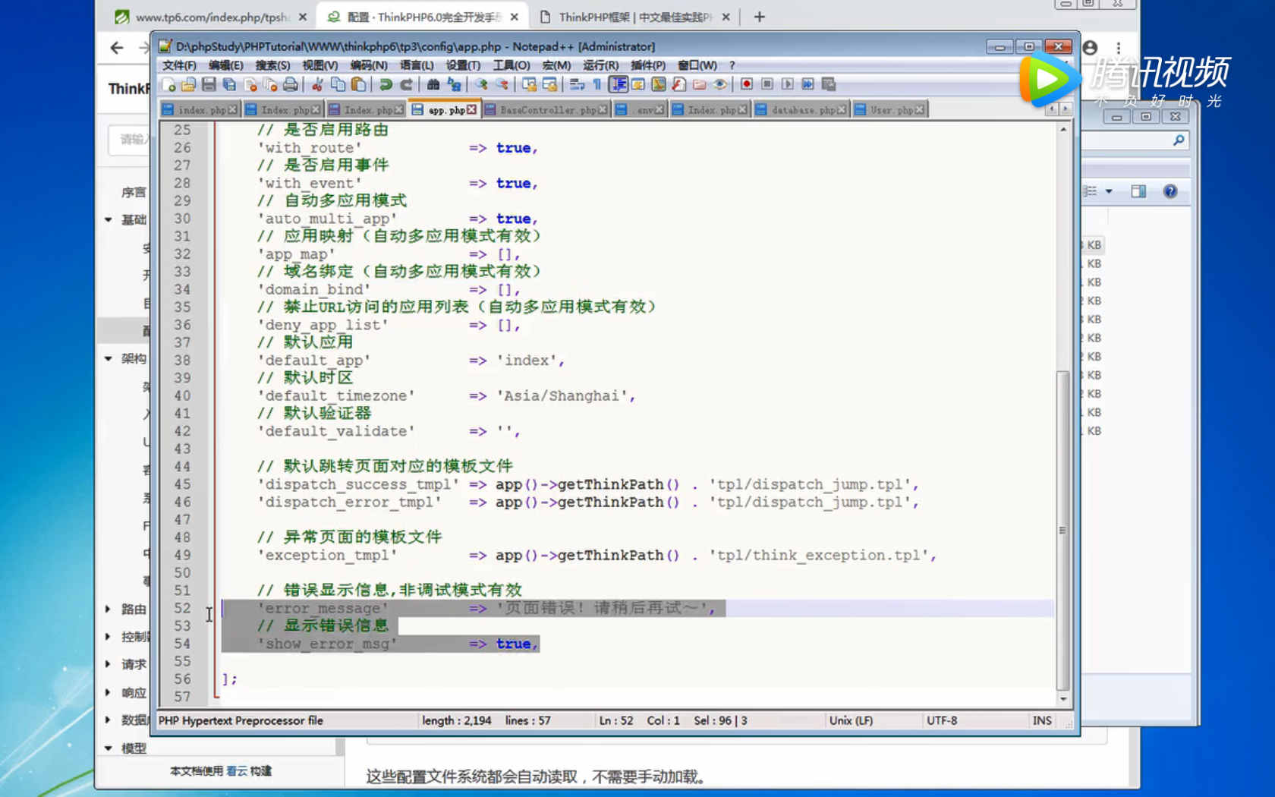Switch to the database.php tab
This screenshot has height=797, width=1275.
coord(802,110)
